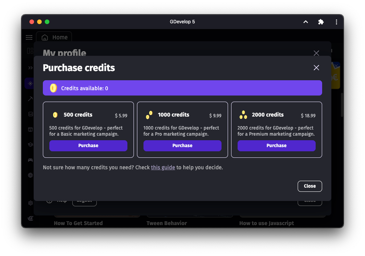
Task: Select the Get Started sidebar icon
Action: pyautogui.click(x=30, y=83)
